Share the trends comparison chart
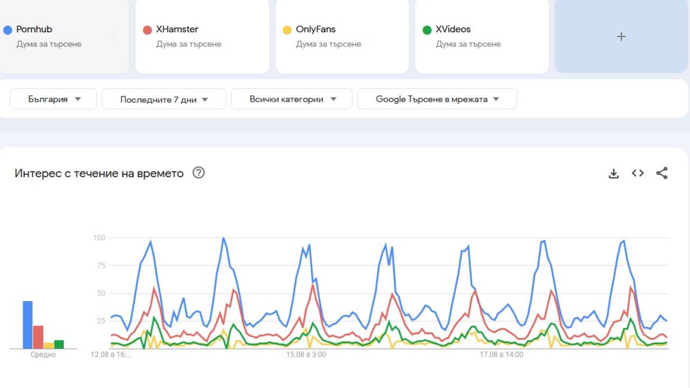 662,173
